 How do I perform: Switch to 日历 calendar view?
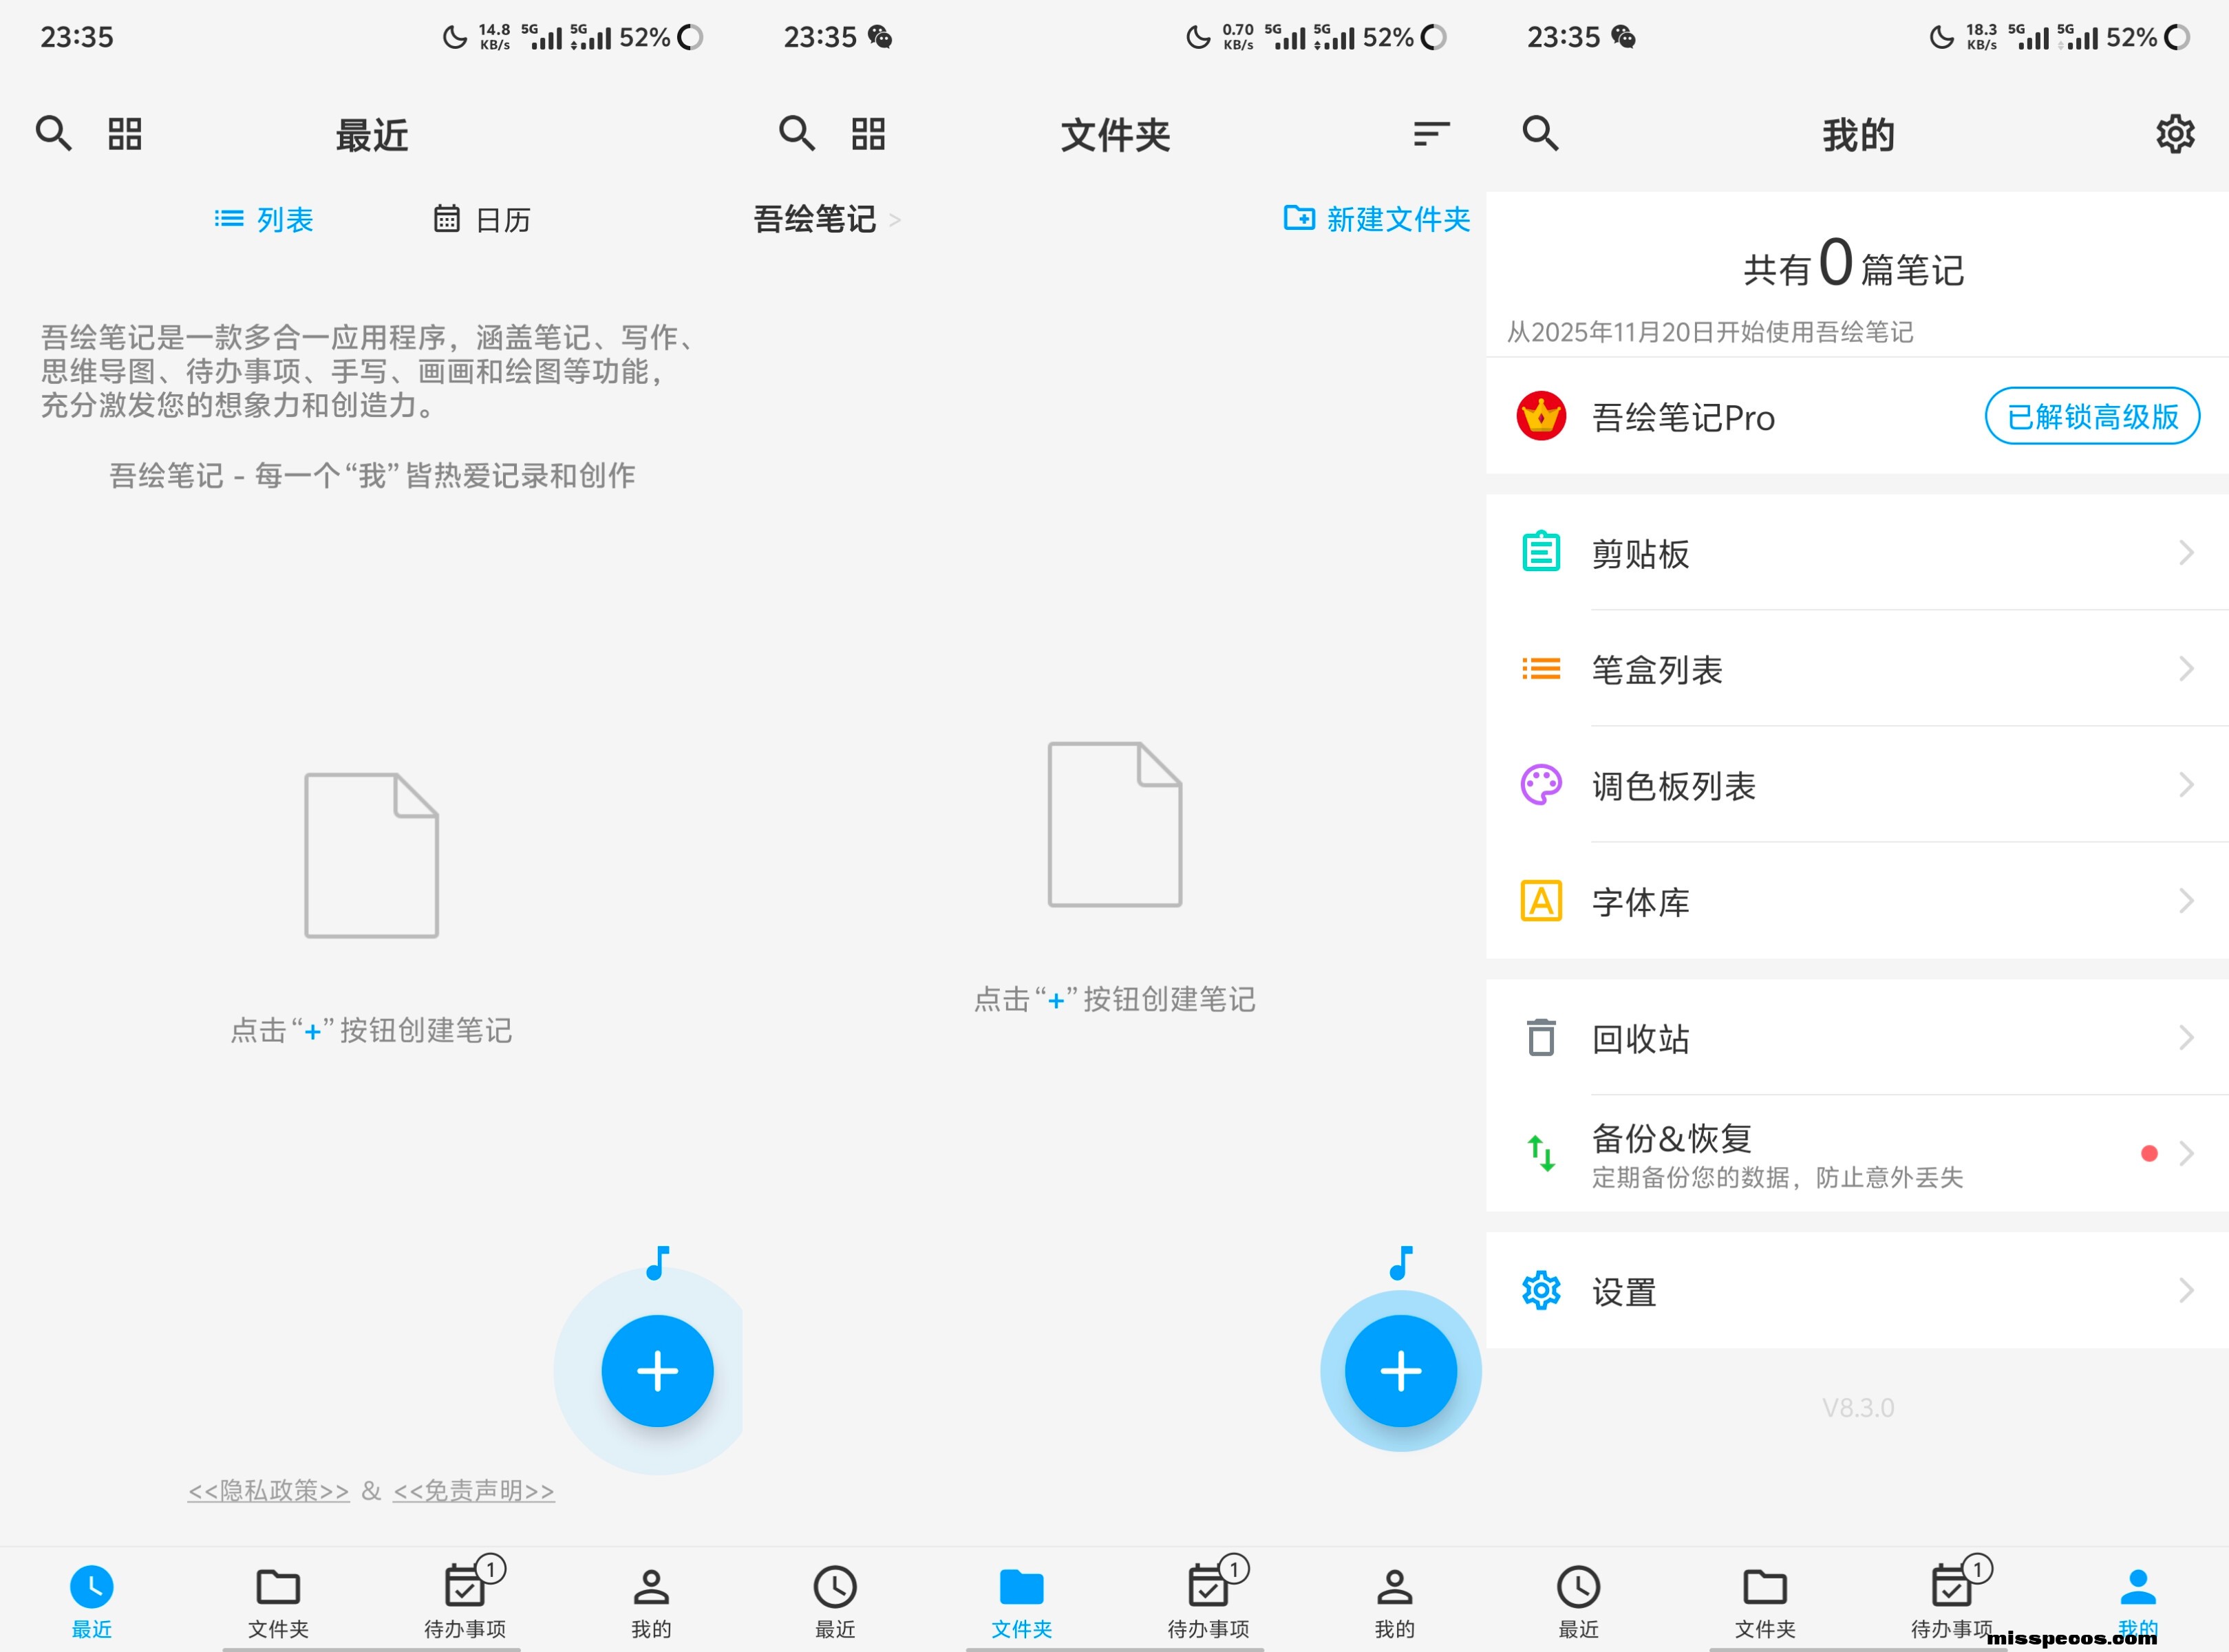pos(482,219)
